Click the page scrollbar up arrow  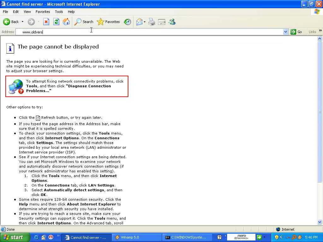(320, 38)
